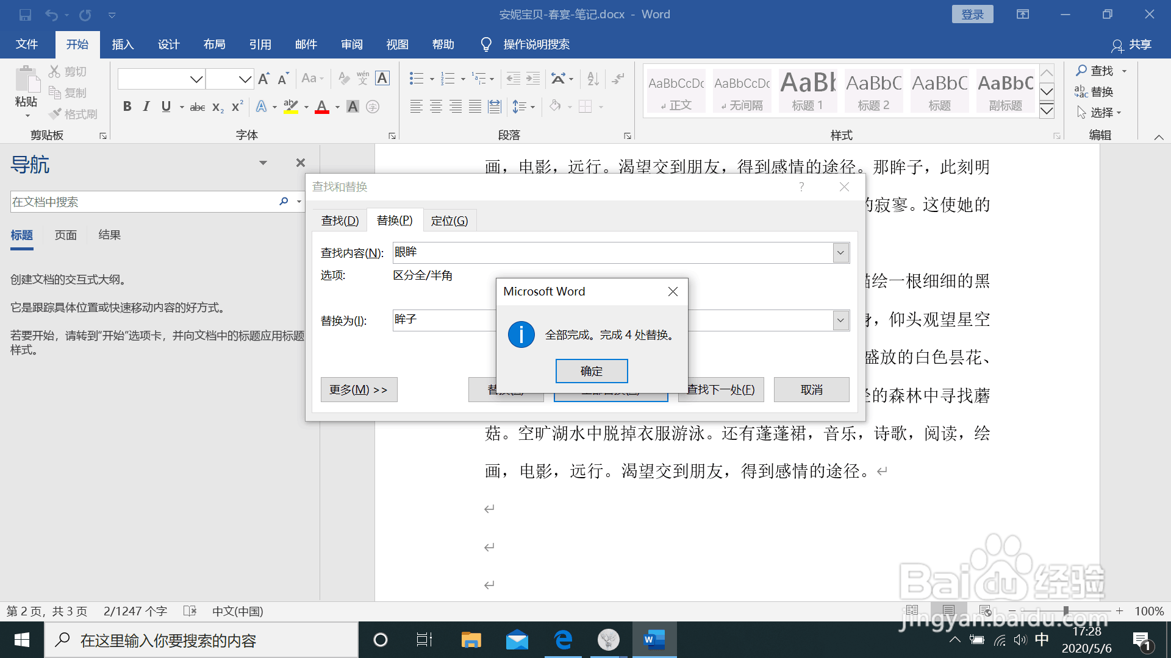Toggle strikethrough formatting
The width and height of the screenshot is (1171, 658).
(196, 107)
